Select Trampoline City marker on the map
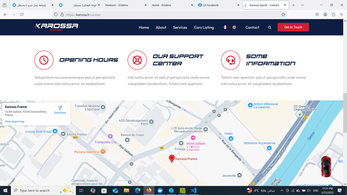 tap(110, 136)
